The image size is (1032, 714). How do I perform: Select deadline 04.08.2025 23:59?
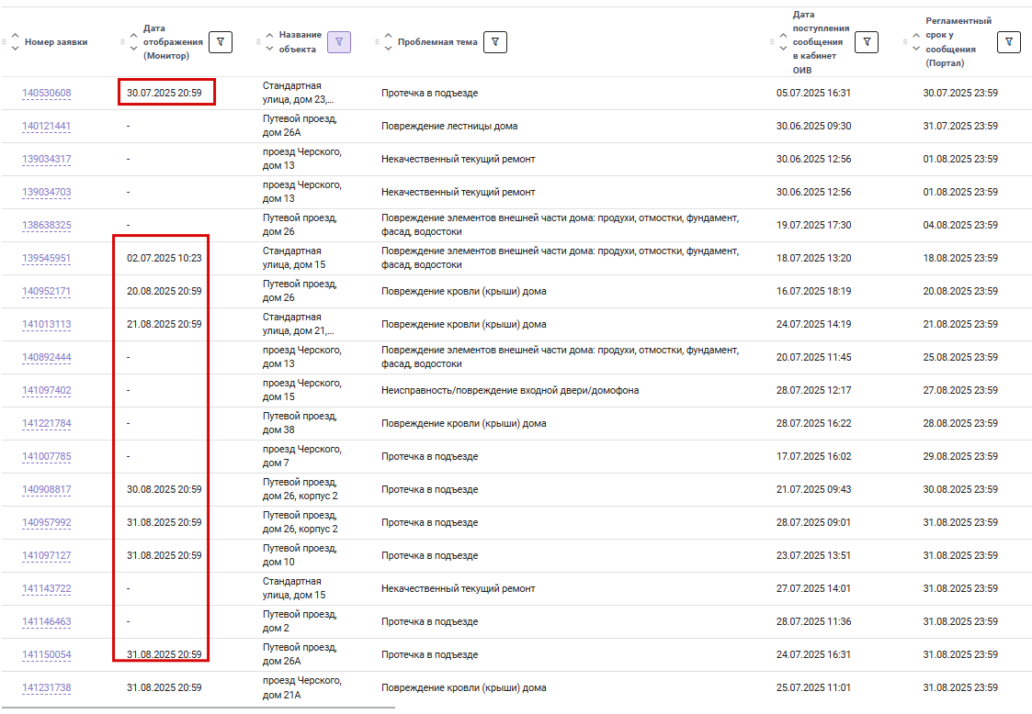point(960,225)
